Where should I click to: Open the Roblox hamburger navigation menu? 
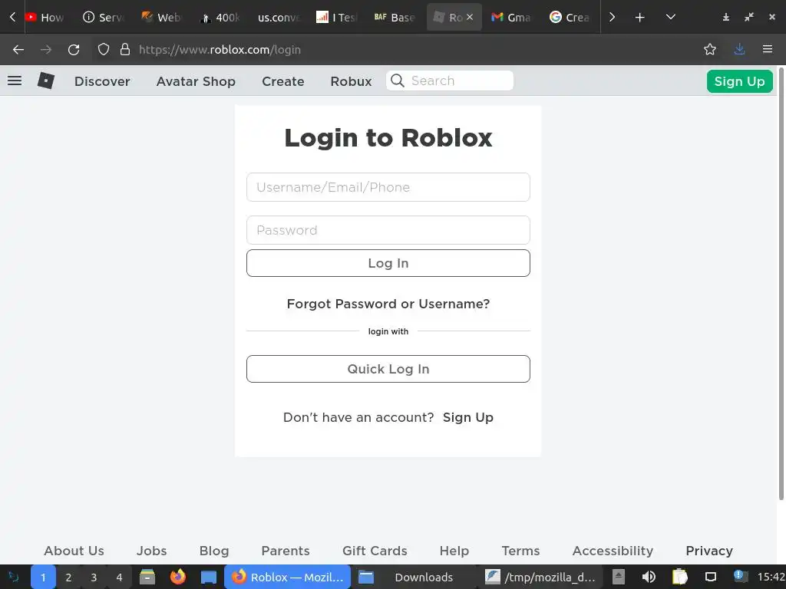(15, 81)
